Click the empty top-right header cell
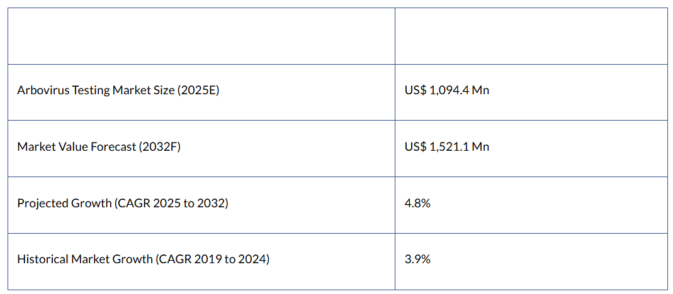 (531, 36)
